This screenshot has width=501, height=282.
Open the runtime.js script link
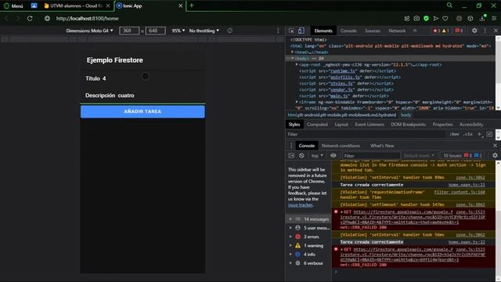coord(343,71)
